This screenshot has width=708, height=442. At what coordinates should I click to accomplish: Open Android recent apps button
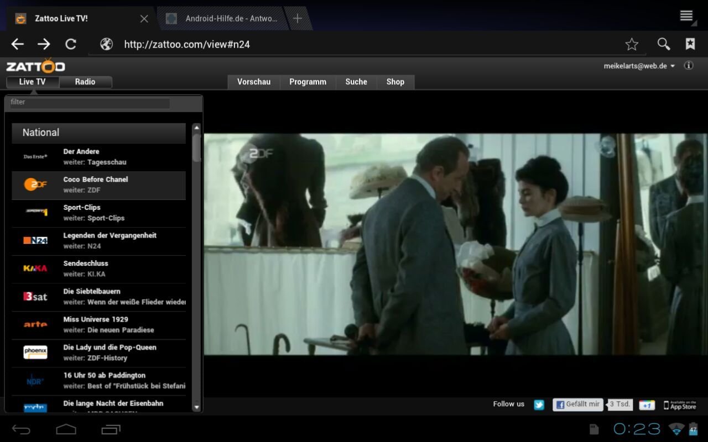point(111,429)
